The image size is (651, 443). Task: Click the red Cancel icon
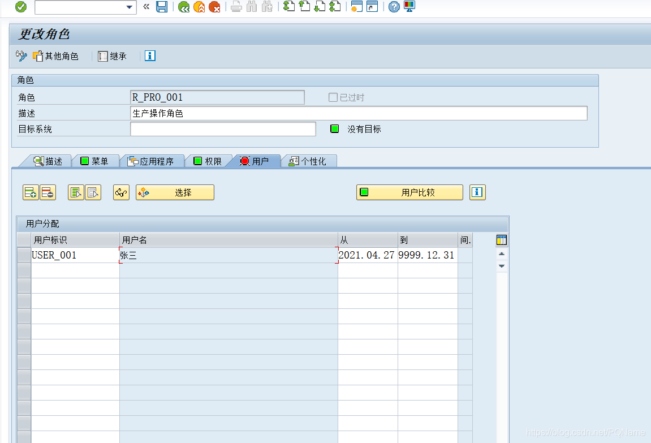point(215,7)
